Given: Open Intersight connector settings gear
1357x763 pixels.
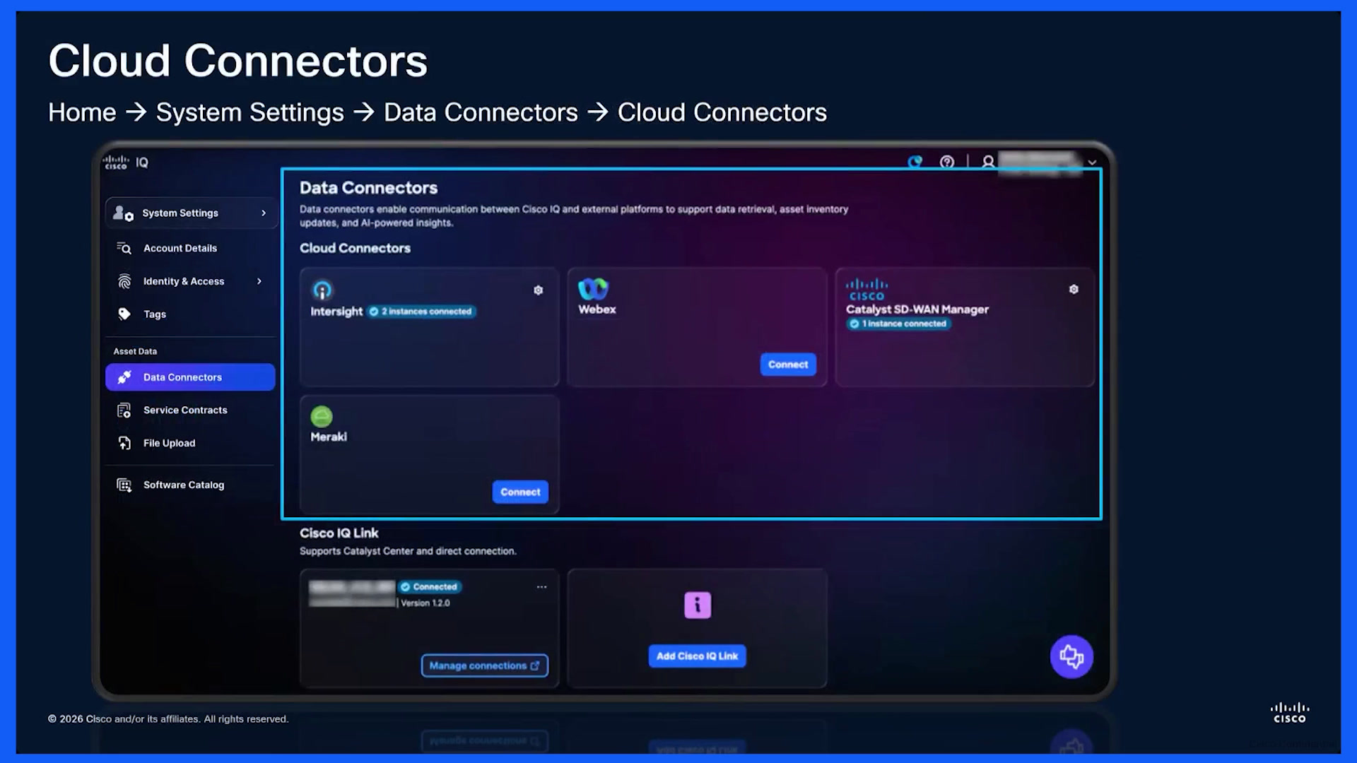Looking at the screenshot, I should pos(539,290).
